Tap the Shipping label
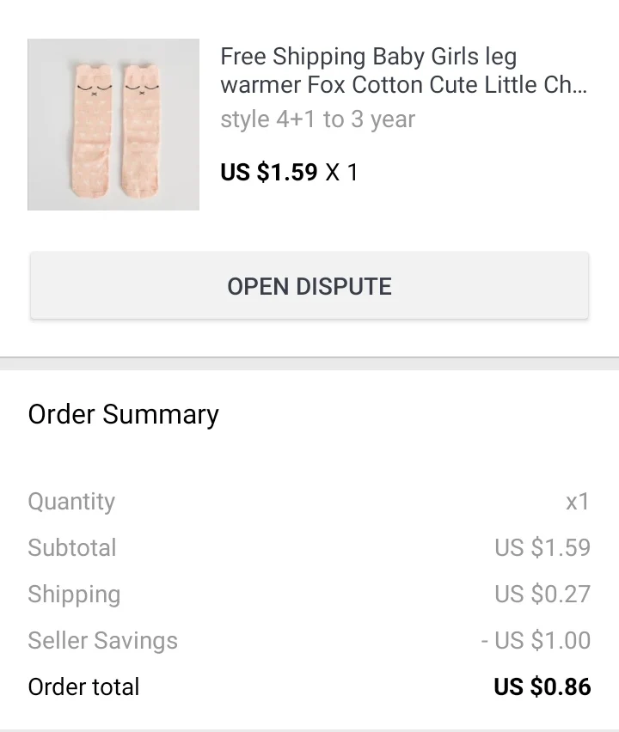Screen dimensions: 619x732 (74, 595)
